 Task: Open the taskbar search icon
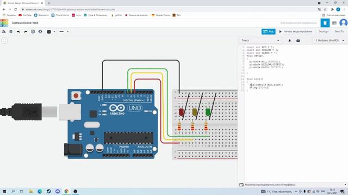coord(13,191)
